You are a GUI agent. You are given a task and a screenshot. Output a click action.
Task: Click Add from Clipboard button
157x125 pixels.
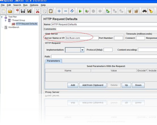click(93, 85)
